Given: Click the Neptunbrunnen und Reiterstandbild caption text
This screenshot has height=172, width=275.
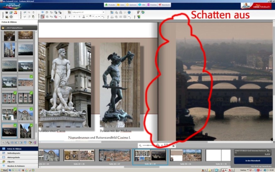Looking at the screenshot, I should 99,137.
